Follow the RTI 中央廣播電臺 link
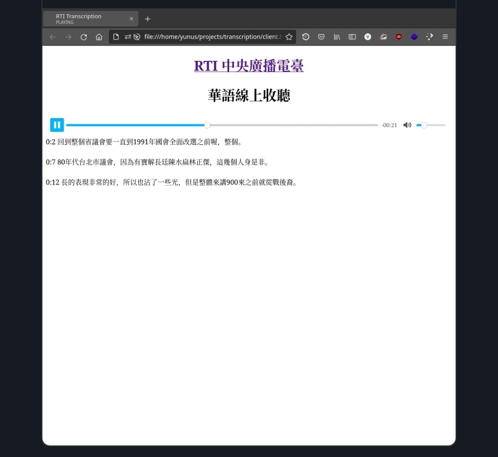The width and height of the screenshot is (498, 457). [249, 66]
